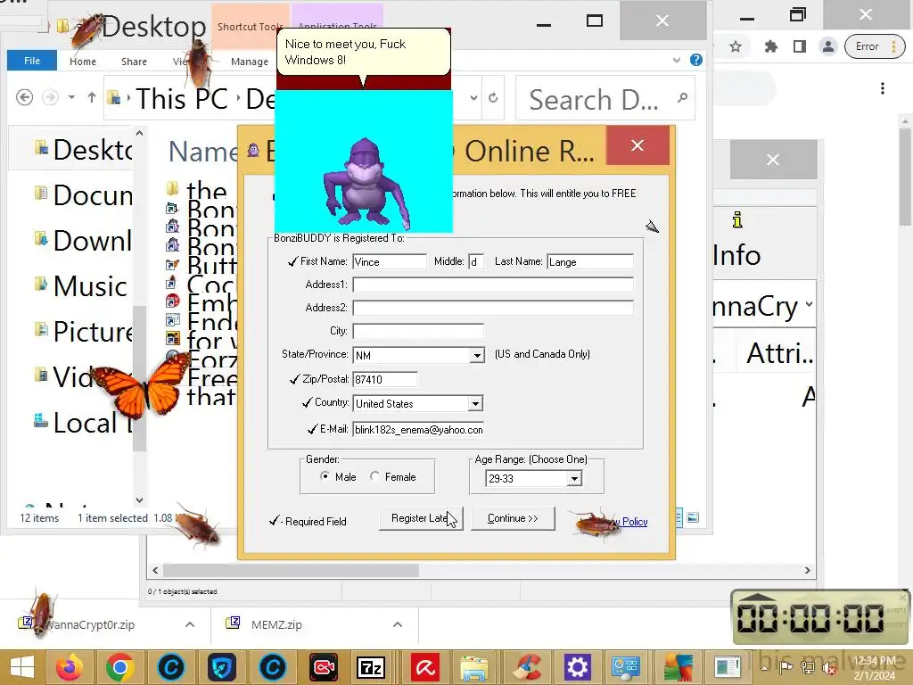Open the Home ribbon tab
913x685 pixels.
coord(83,62)
